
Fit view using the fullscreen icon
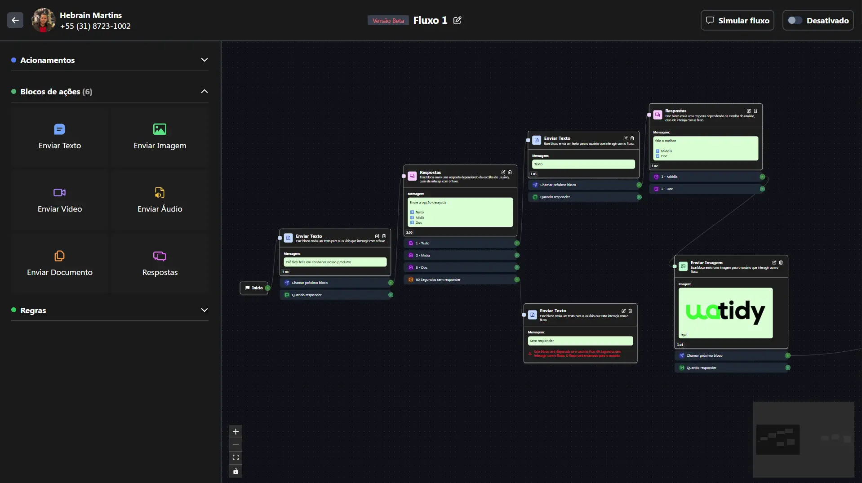(x=235, y=457)
